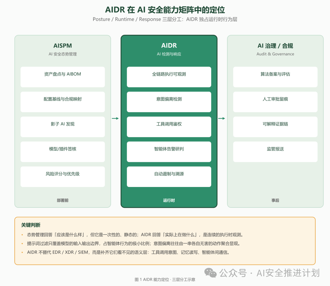The width and height of the screenshot is (330, 286).
Task: Select the '风险评分与优先级' card
Action: 63,177
